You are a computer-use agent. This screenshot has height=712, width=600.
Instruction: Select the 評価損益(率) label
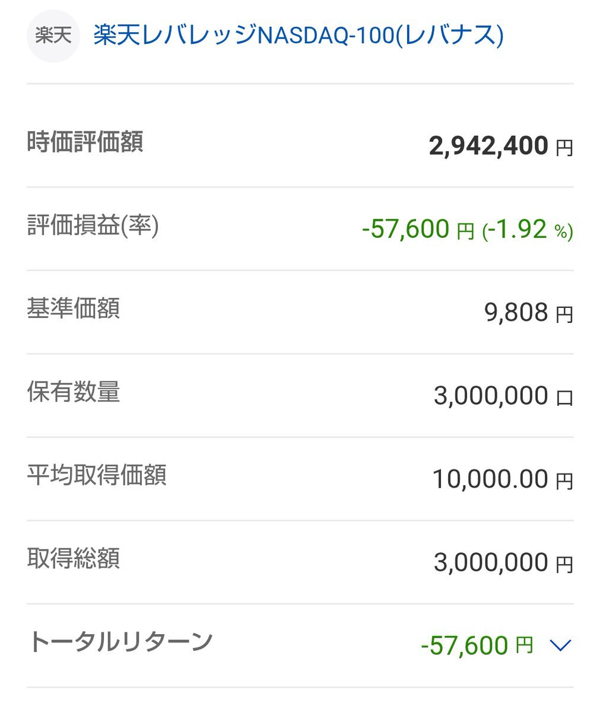click(93, 225)
